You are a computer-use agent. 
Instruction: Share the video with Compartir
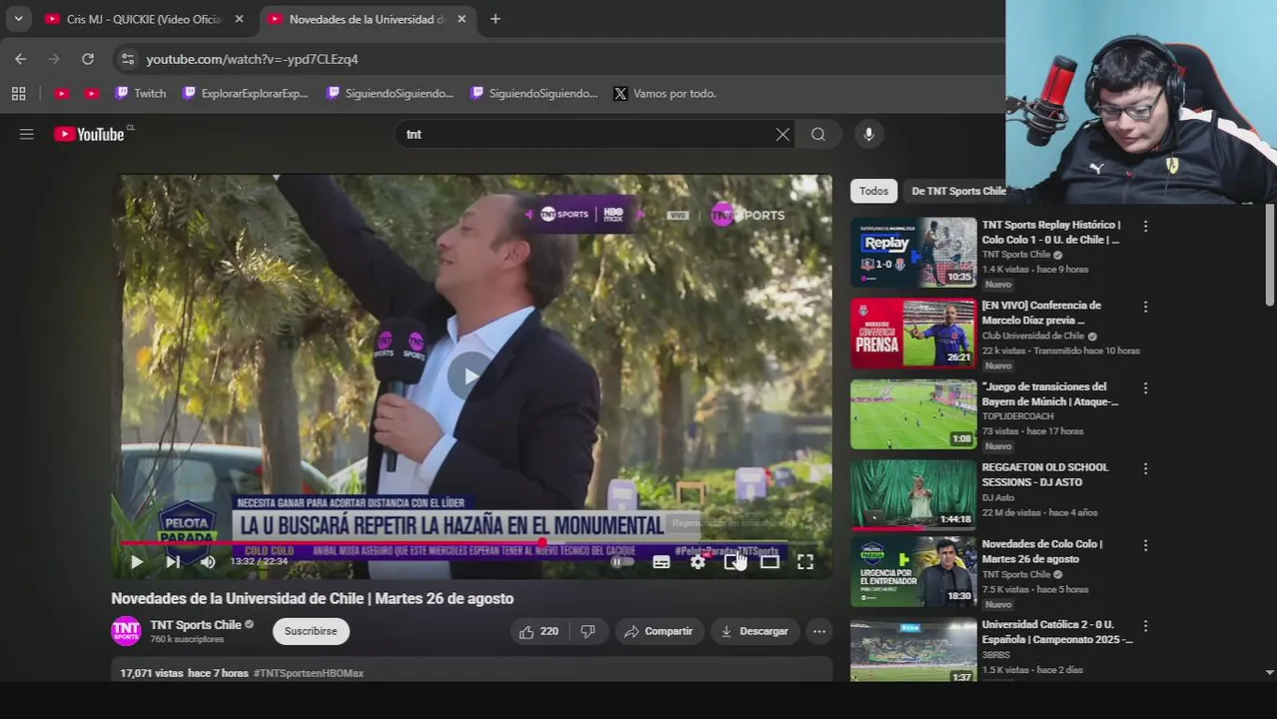658,631
